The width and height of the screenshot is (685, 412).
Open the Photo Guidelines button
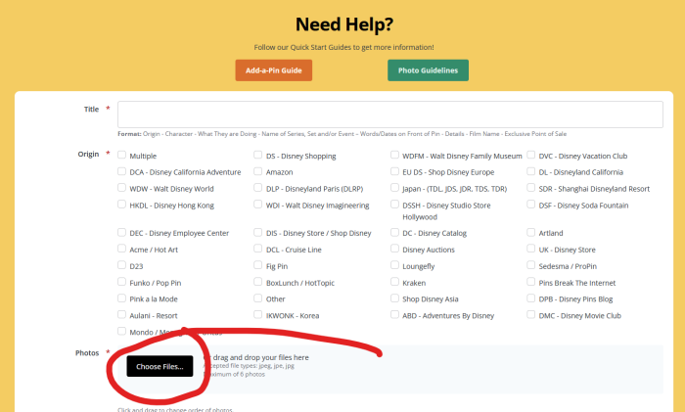point(428,70)
